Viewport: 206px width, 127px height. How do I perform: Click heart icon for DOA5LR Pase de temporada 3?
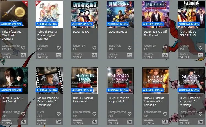click(x=165, y=114)
